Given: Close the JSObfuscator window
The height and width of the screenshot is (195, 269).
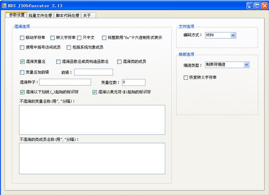Looking at the screenshot, I should pyautogui.click(x=265, y=6).
